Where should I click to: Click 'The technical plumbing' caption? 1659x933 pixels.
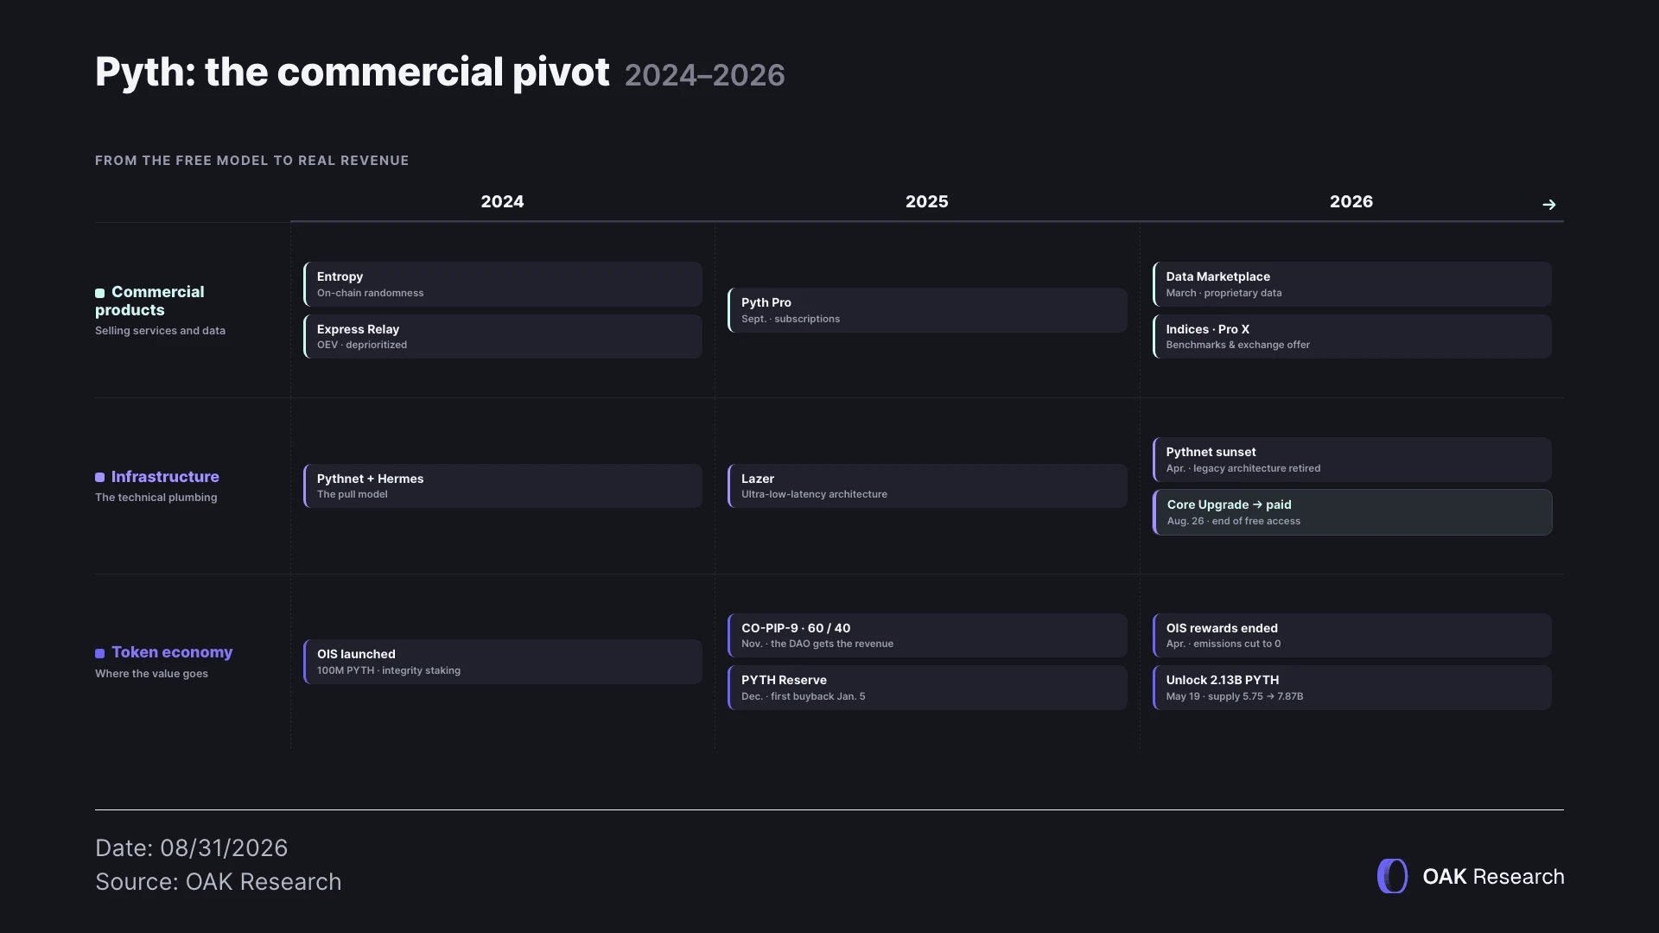156,498
